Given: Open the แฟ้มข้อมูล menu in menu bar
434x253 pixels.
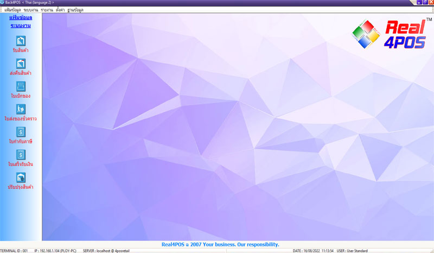Looking at the screenshot, I should pos(11,10).
